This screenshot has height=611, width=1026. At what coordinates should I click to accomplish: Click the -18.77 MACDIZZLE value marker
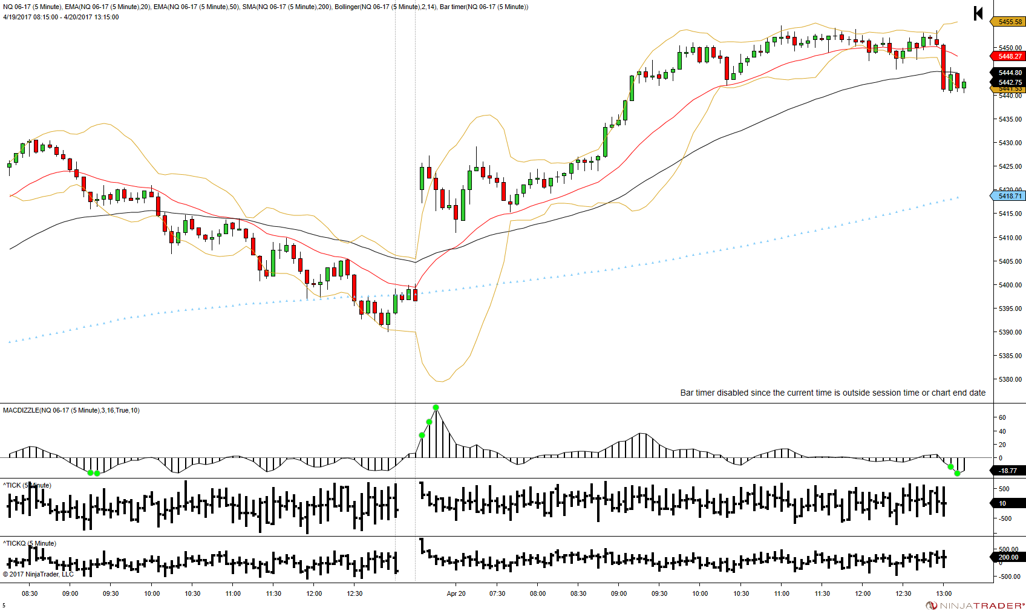1008,471
